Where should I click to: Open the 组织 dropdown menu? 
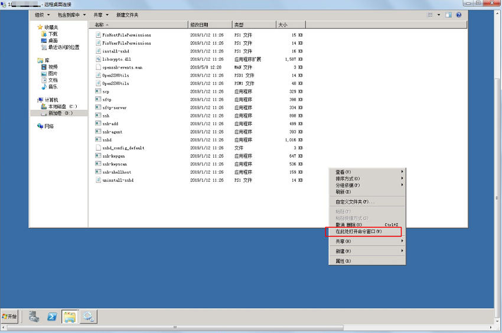click(42, 15)
